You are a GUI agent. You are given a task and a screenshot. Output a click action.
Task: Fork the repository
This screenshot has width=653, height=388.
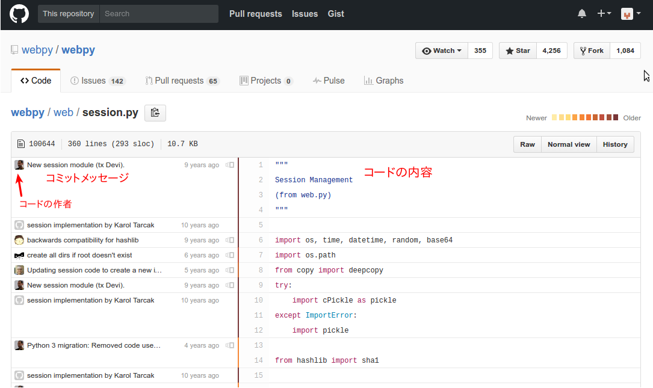[x=592, y=51]
